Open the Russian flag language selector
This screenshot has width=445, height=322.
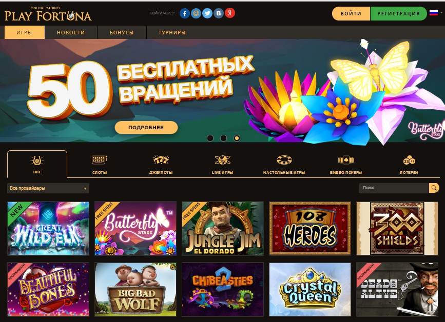pos(435,13)
